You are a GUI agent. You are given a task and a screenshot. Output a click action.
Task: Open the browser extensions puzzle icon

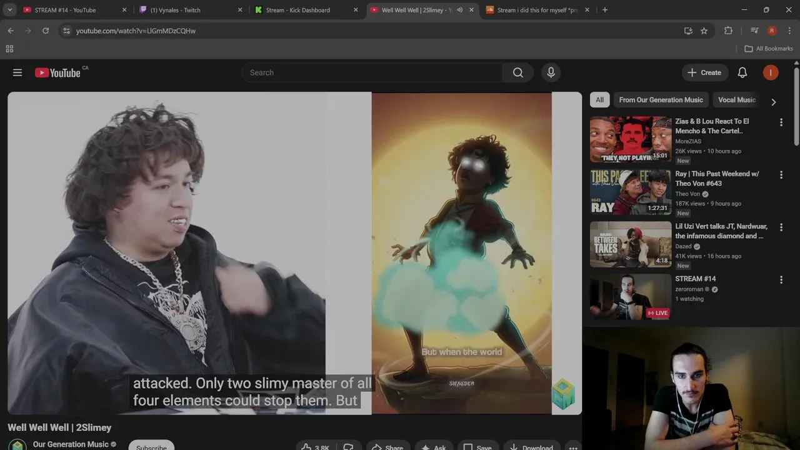click(x=728, y=31)
